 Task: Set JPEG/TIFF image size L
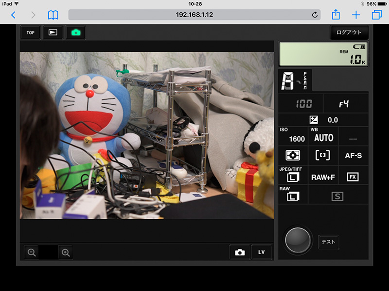[x=293, y=175]
